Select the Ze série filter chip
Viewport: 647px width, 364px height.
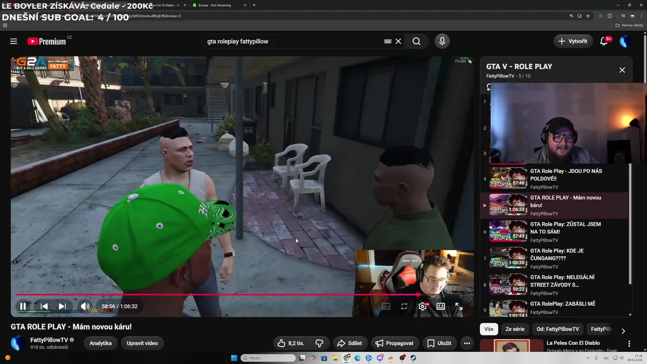click(x=515, y=329)
